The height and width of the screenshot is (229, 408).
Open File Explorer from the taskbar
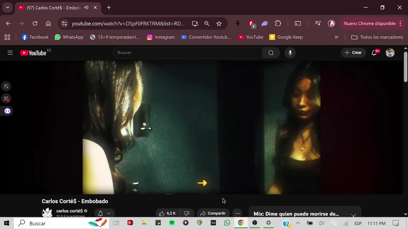(x=144, y=223)
